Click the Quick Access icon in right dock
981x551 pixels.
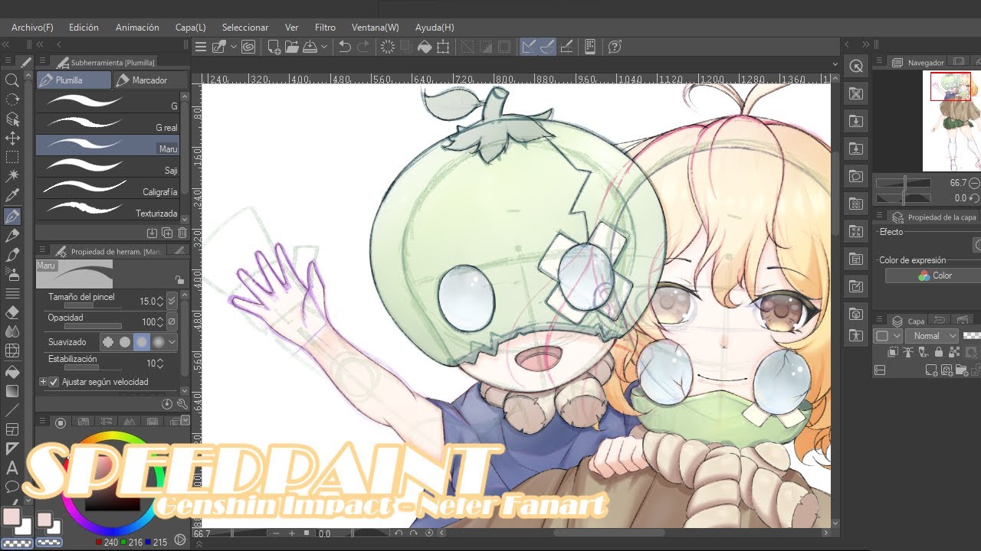click(x=856, y=67)
